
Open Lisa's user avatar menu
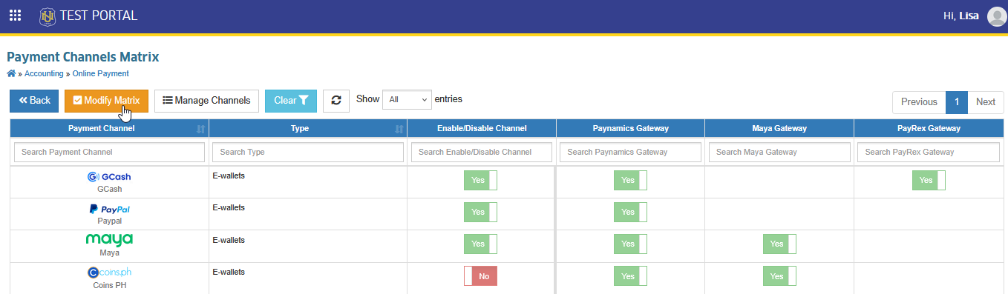[997, 16]
